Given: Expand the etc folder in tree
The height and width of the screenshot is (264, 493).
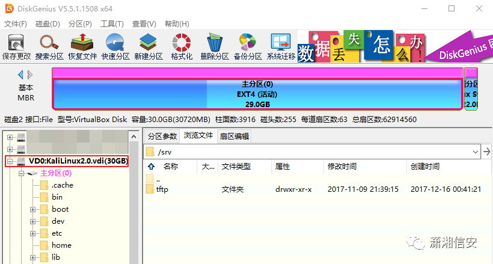Looking at the screenshot, I should (32, 233).
